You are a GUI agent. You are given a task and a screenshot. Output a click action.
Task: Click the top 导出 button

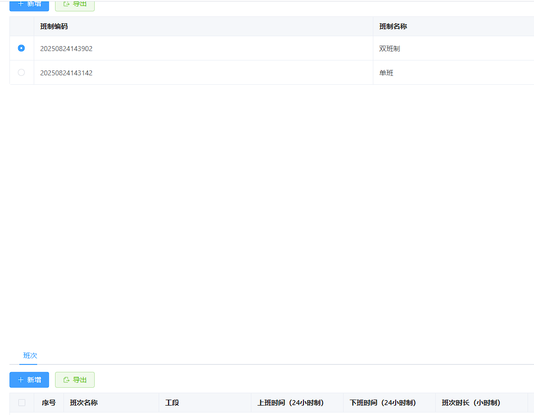pyautogui.click(x=74, y=4)
